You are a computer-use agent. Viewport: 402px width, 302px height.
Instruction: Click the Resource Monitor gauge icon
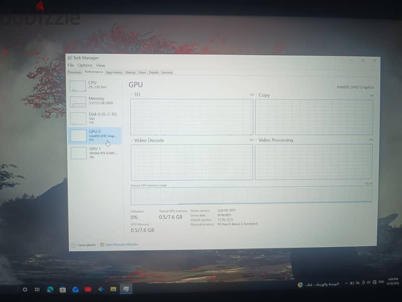point(102,244)
